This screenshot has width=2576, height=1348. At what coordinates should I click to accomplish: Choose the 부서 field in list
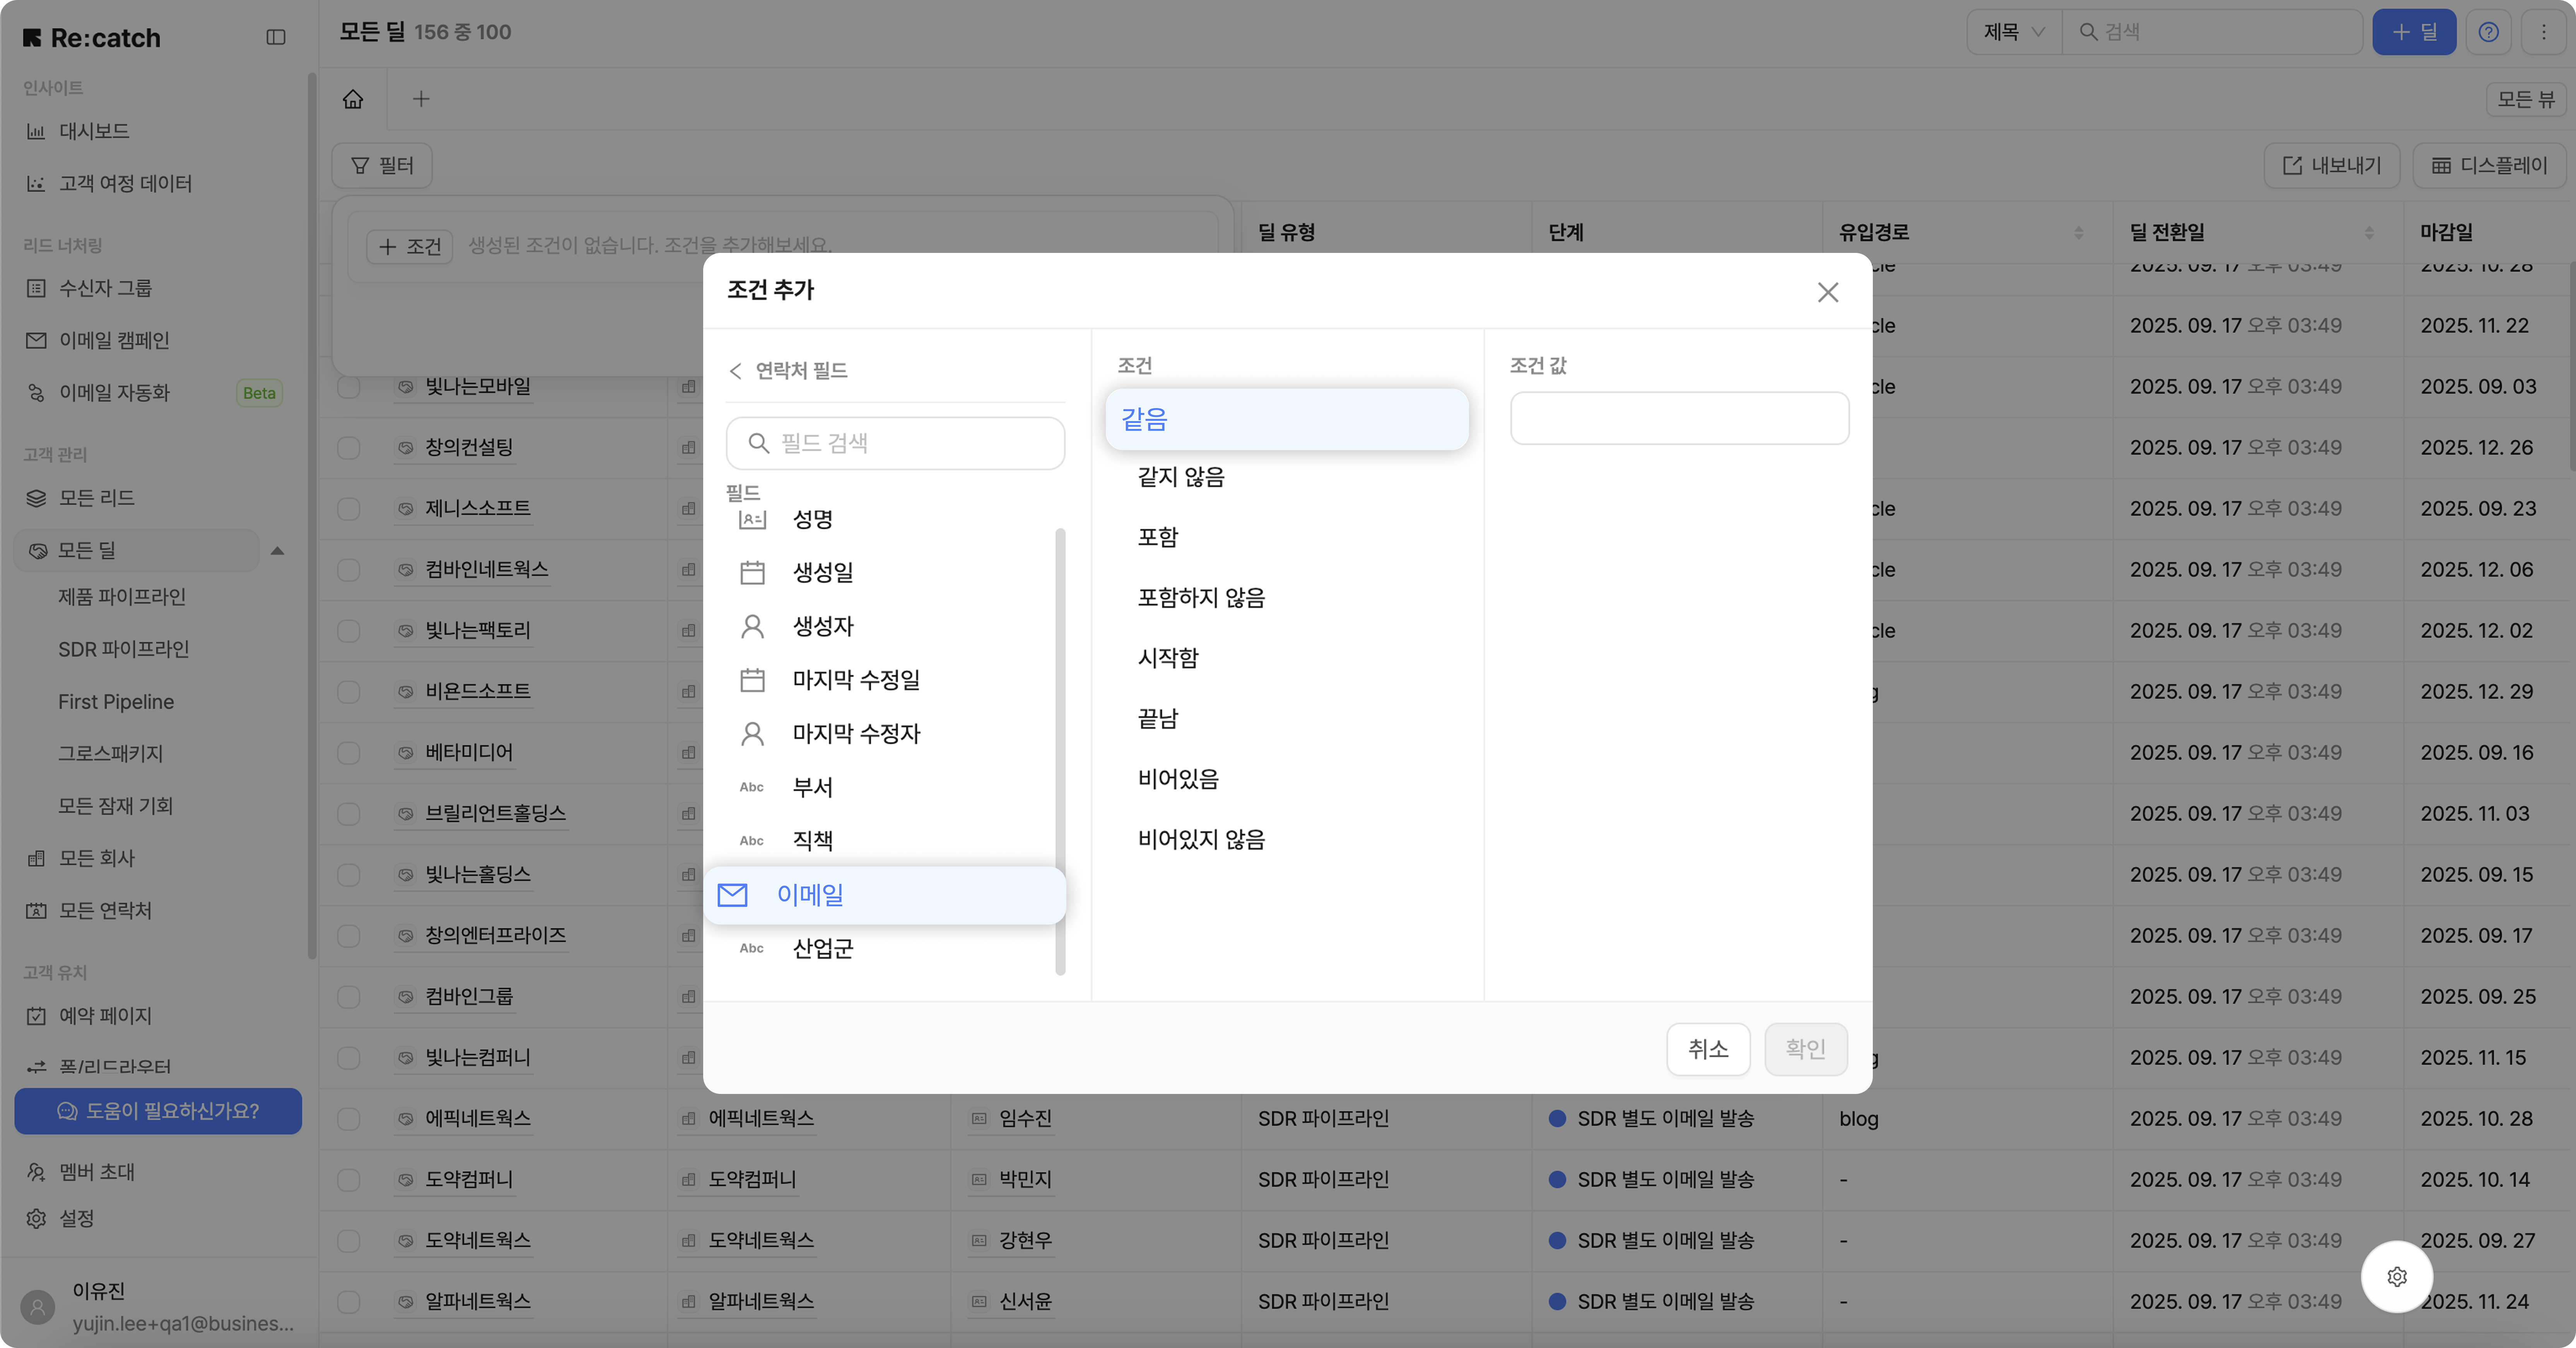812,787
